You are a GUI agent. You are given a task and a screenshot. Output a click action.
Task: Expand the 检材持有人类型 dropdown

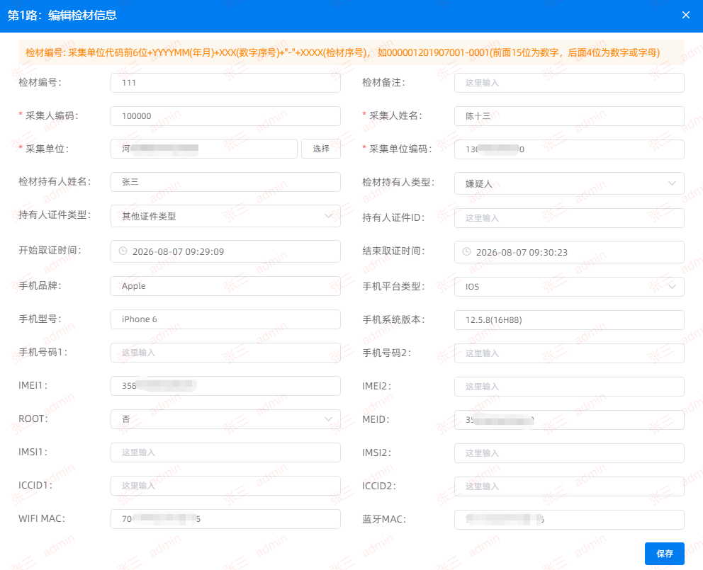tap(569, 183)
